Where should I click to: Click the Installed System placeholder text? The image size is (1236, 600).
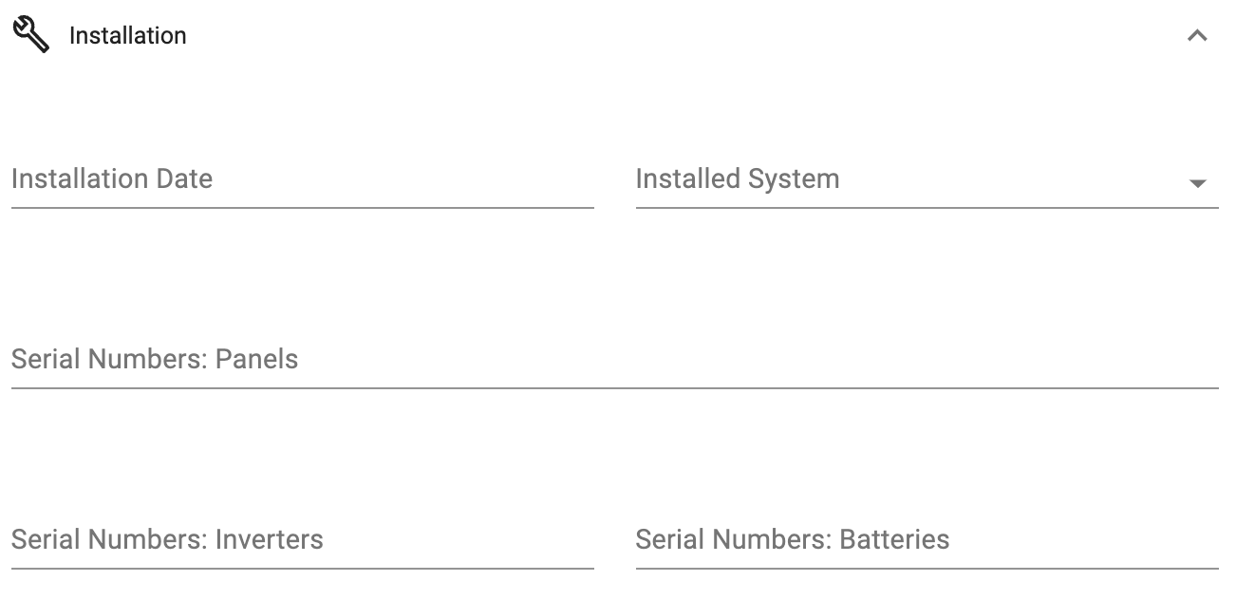pyautogui.click(x=738, y=178)
